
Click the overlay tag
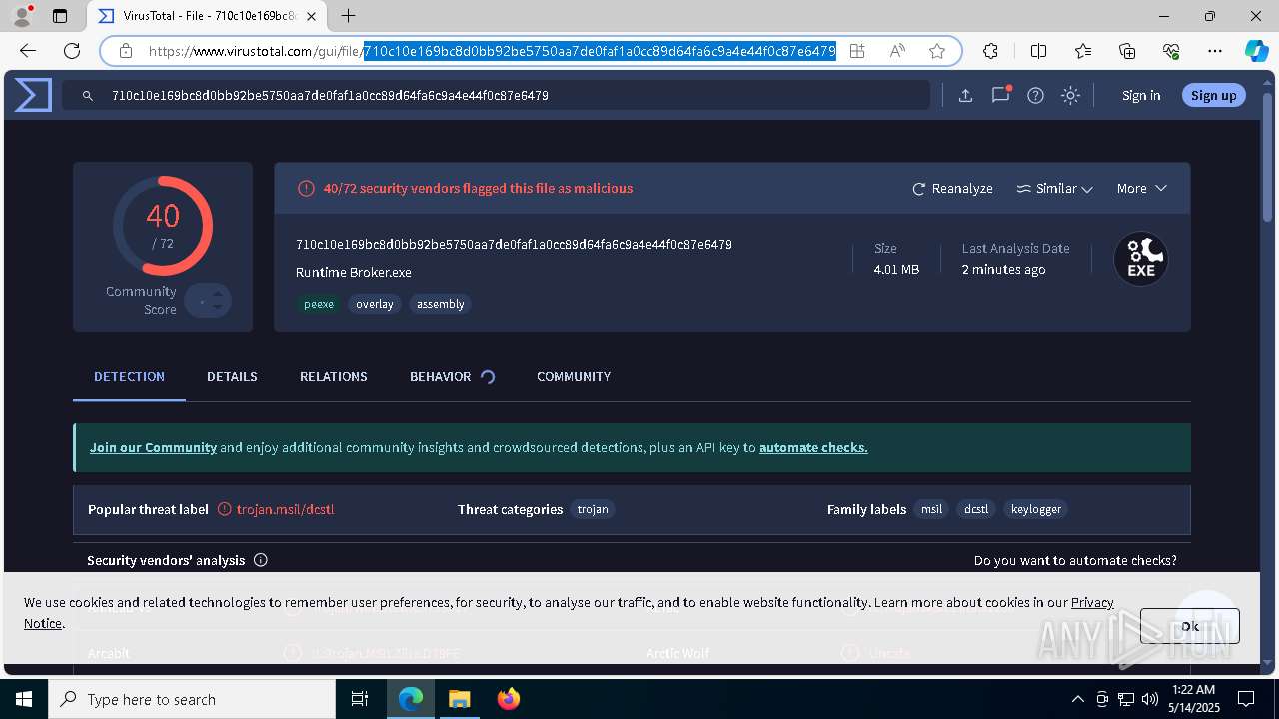(x=375, y=304)
